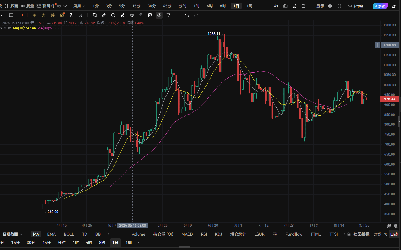
Task: Toggle the MA indicator
Action: pos(36,234)
